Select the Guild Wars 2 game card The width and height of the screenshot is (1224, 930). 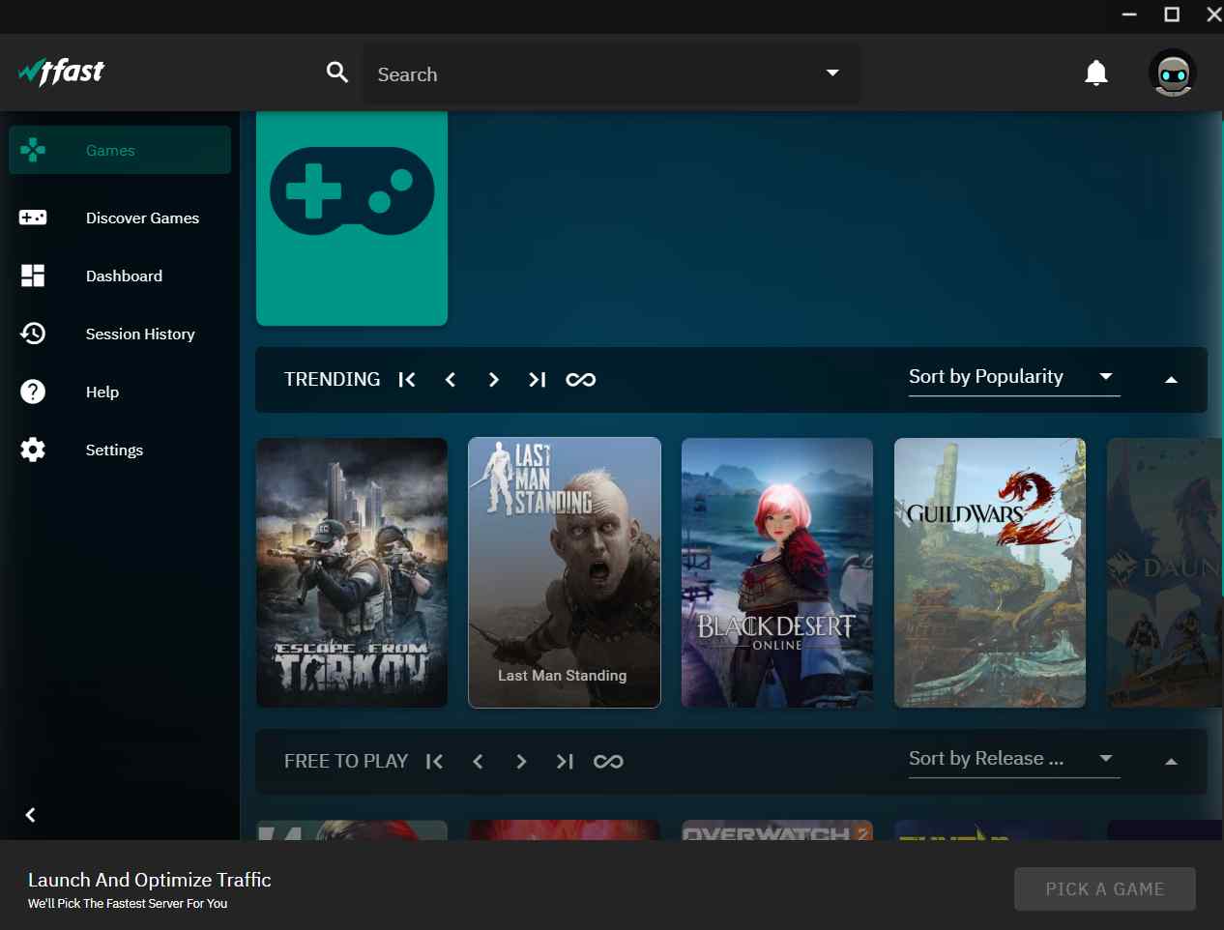pyautogui.click(x=990, y=572)
